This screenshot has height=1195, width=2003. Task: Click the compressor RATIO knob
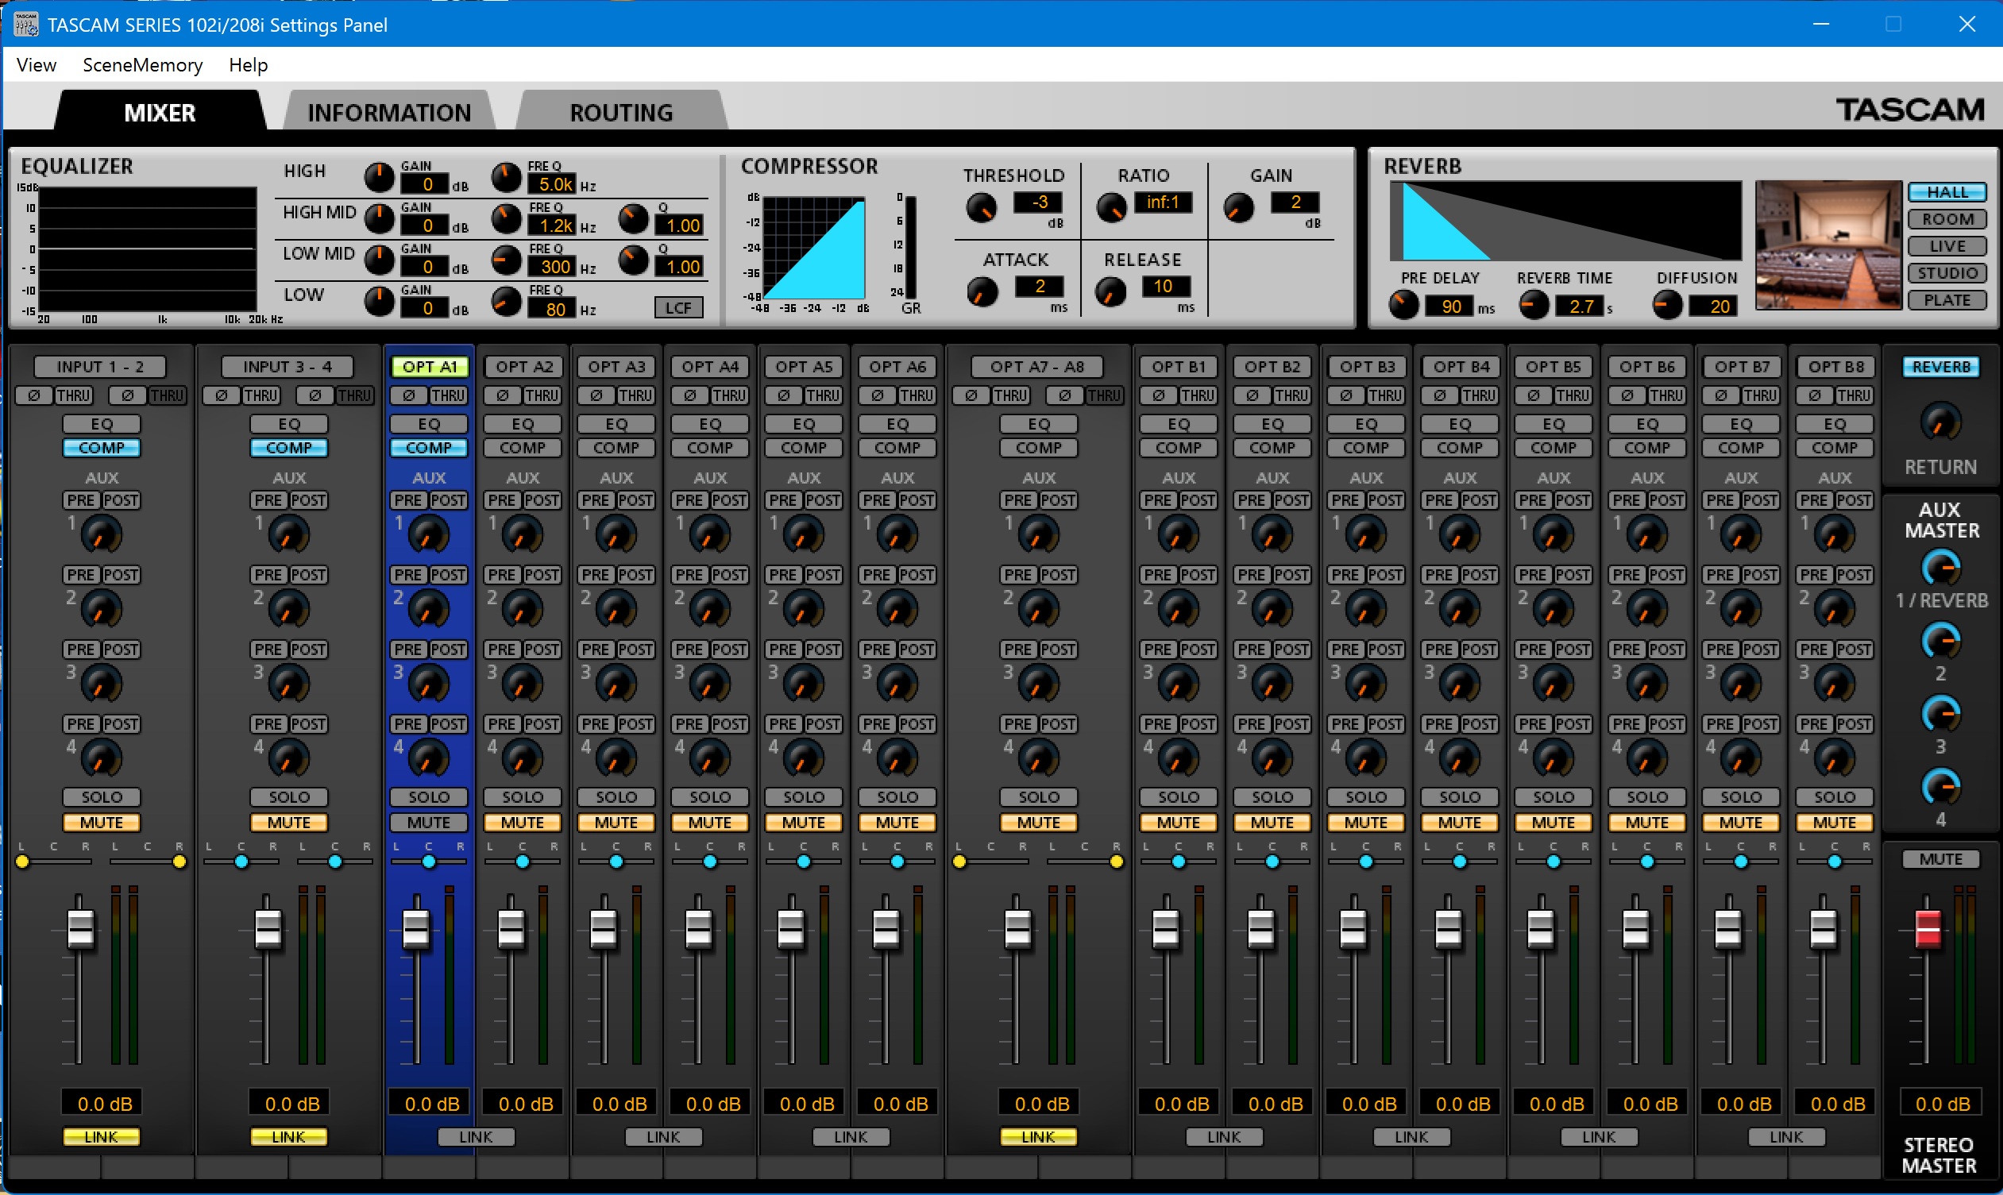tap(1111, 209)
